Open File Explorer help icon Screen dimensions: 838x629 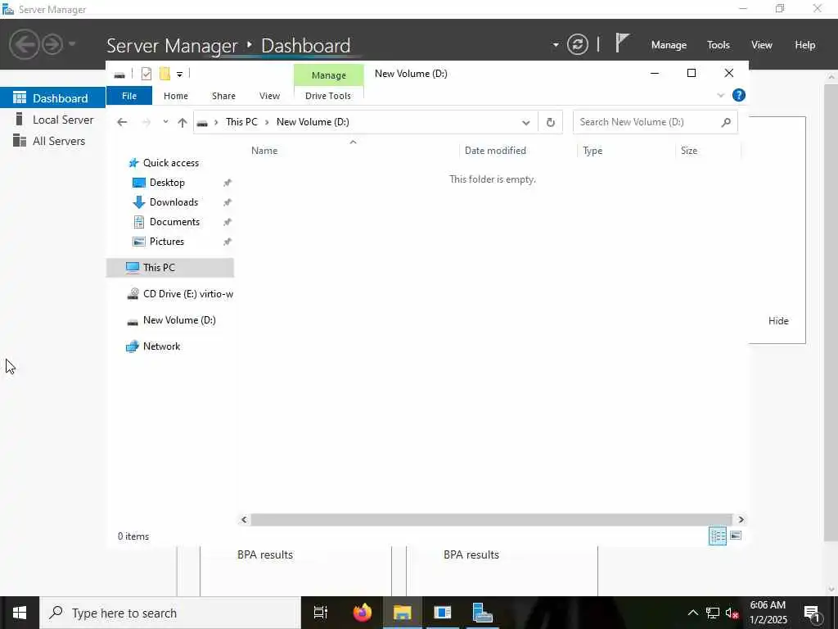click(739, 95)
